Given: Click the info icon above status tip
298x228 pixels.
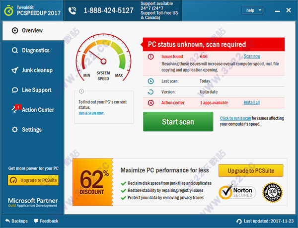Looking at the screenshot, I should point(81,91).
